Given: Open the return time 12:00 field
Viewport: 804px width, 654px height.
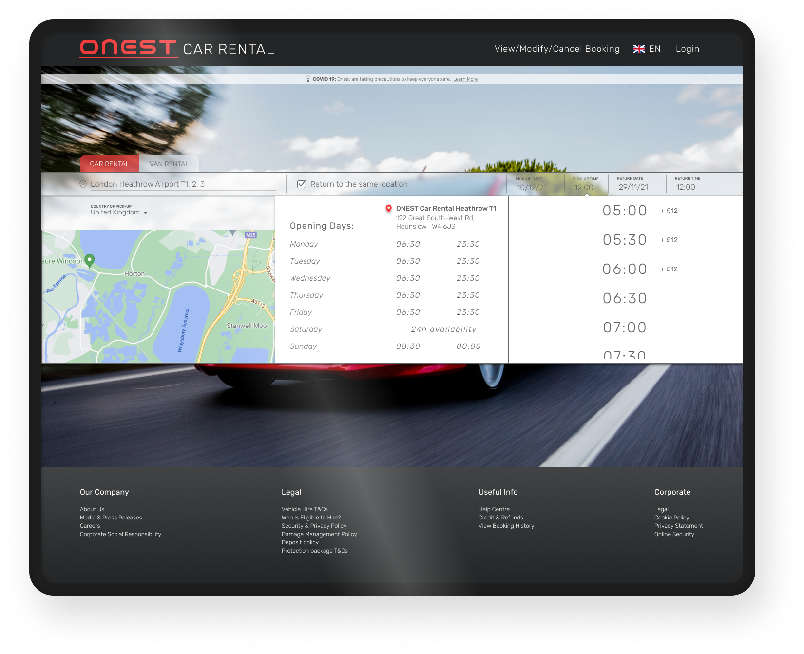Looking at the screenshot, I should pos(687,184).
